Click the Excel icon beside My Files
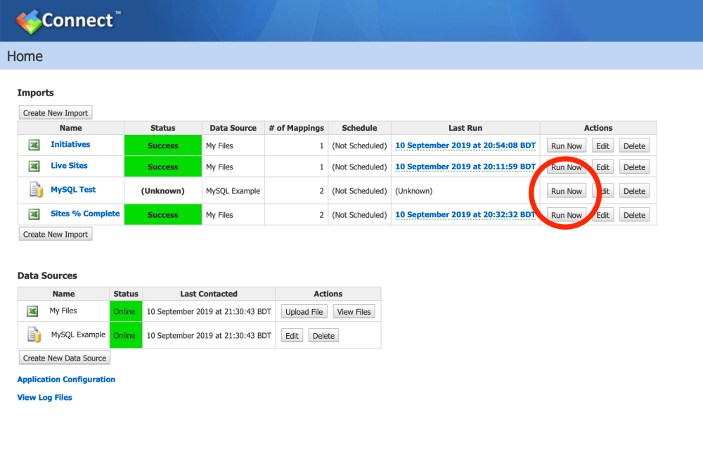This screenshot has height=468, width=703. [x=32, y=311]
